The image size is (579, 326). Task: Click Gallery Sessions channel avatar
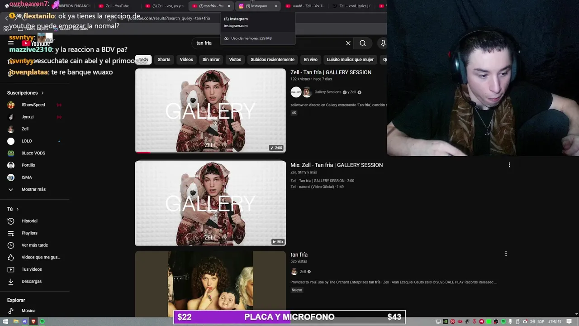click(x=296, y=92)
